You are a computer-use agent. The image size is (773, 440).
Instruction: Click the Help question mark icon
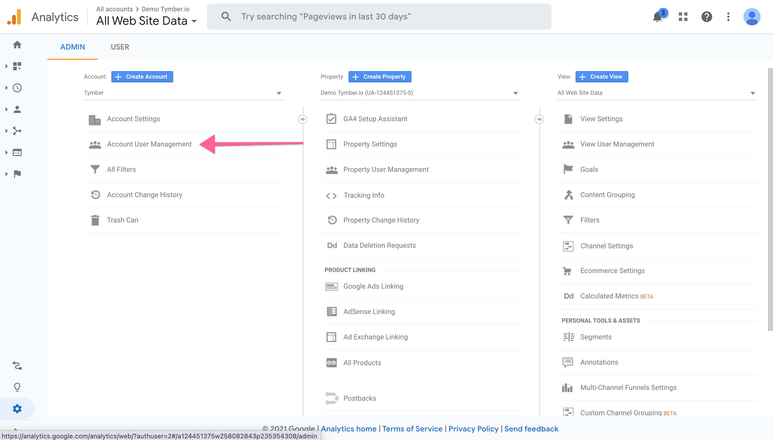click(707, 17)
